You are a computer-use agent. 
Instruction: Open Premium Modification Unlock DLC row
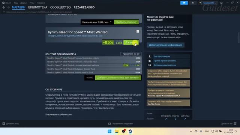[x=93, y=58]
